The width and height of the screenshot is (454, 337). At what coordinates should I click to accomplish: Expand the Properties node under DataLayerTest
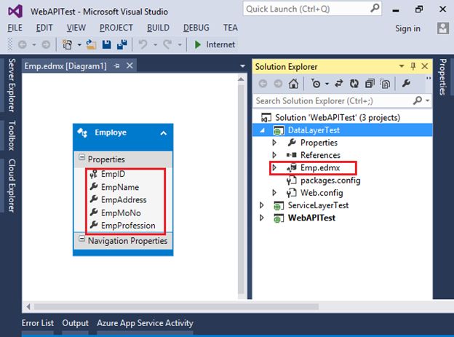274,142
